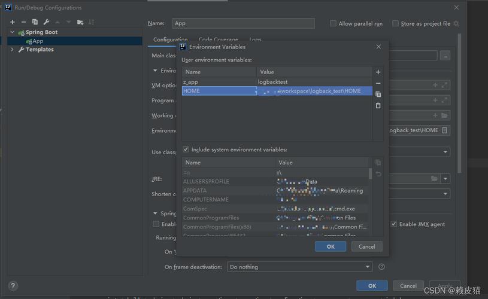The image size is (488, 299).
Task: Uncheck Include system environment variables
Action: coord(186,149)
